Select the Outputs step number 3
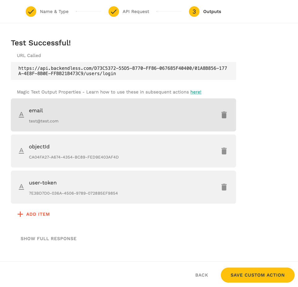 (194, 12)
